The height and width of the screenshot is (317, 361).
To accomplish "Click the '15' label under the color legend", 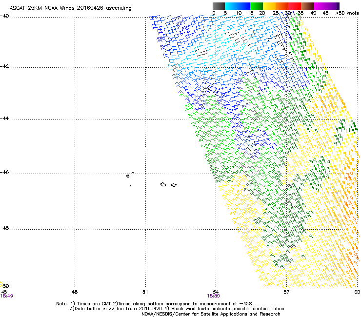I will (250, 13).
